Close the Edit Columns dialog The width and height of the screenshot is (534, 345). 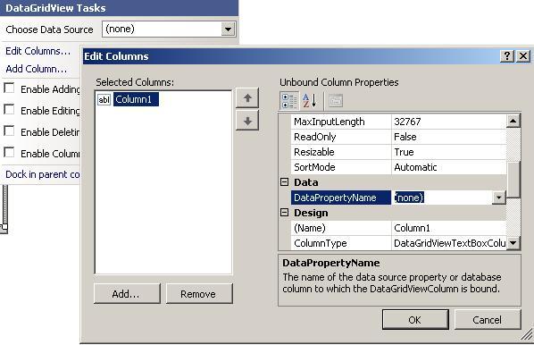523,56
